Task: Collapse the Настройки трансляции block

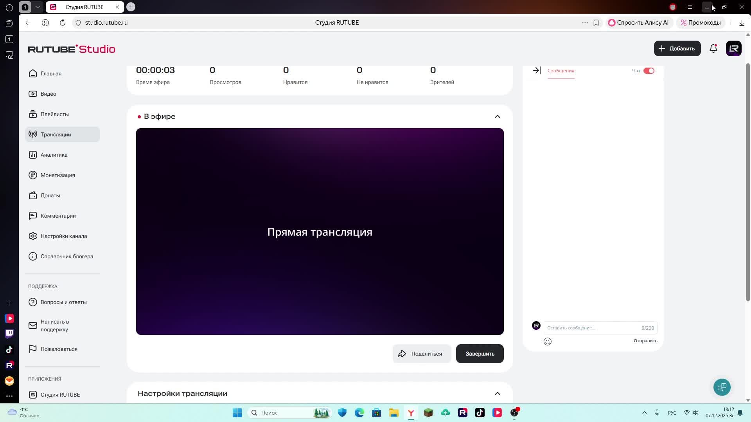Action: click(497, 393)
